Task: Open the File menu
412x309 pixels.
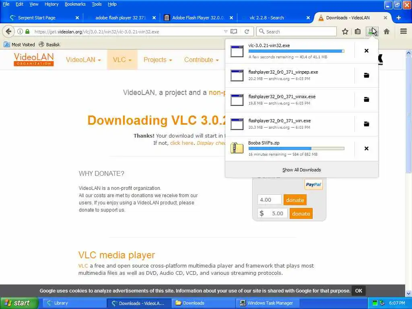Action: click(x=6, y=4)
